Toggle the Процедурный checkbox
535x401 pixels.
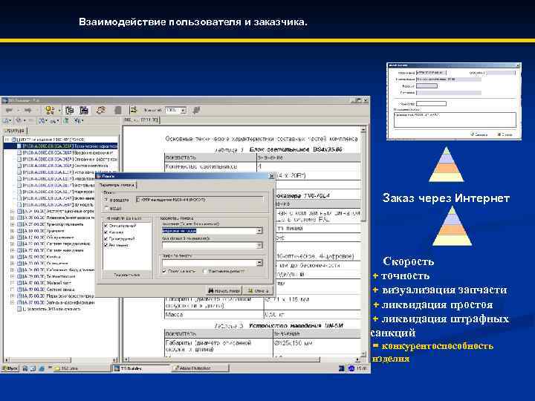(x=106, y=238)
